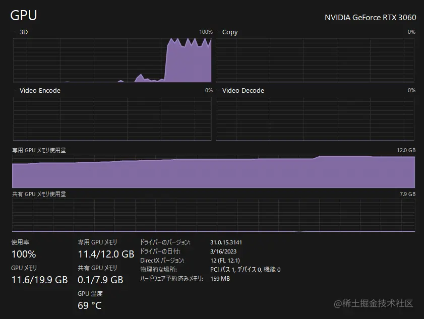Click the 69 °C temperature value
The width and height of the screenshot is (424, 319).
pos(90,305)
